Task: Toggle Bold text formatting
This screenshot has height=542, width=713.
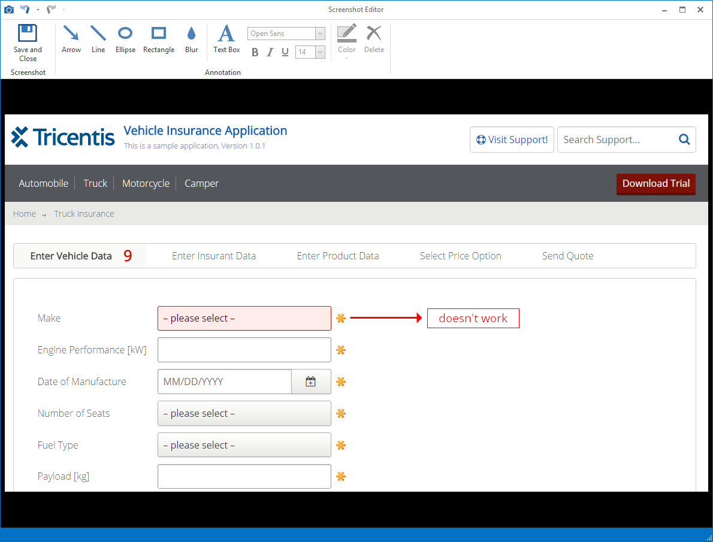Action: 255,52
